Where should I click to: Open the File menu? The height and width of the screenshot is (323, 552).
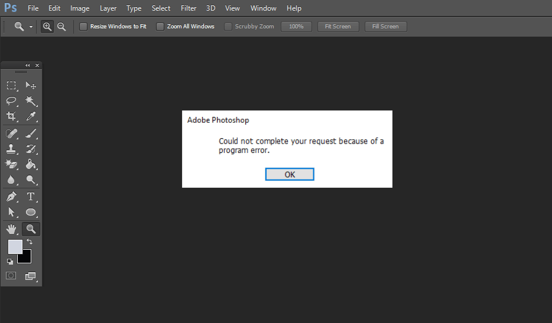coord(33,8)
